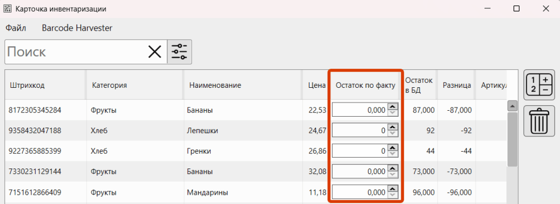Edit actual stock field for Гренки

(x=359, y=151)
